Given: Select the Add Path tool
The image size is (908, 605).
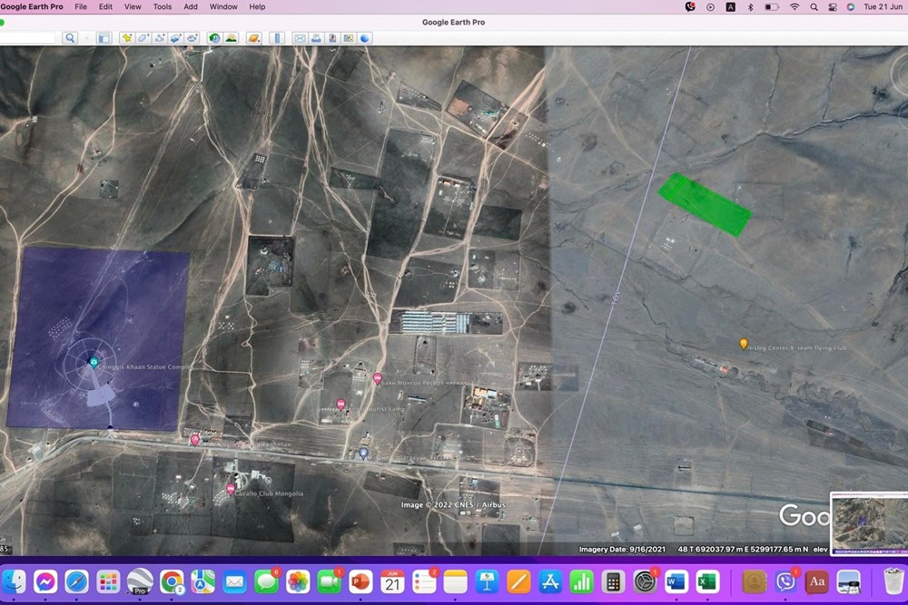Looking at the screenshot, I should click(x=159, y=38).
